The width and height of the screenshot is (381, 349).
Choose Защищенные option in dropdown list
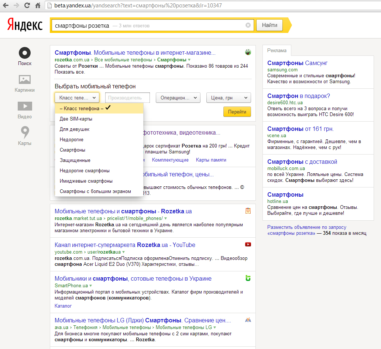(x=75, y=160)
